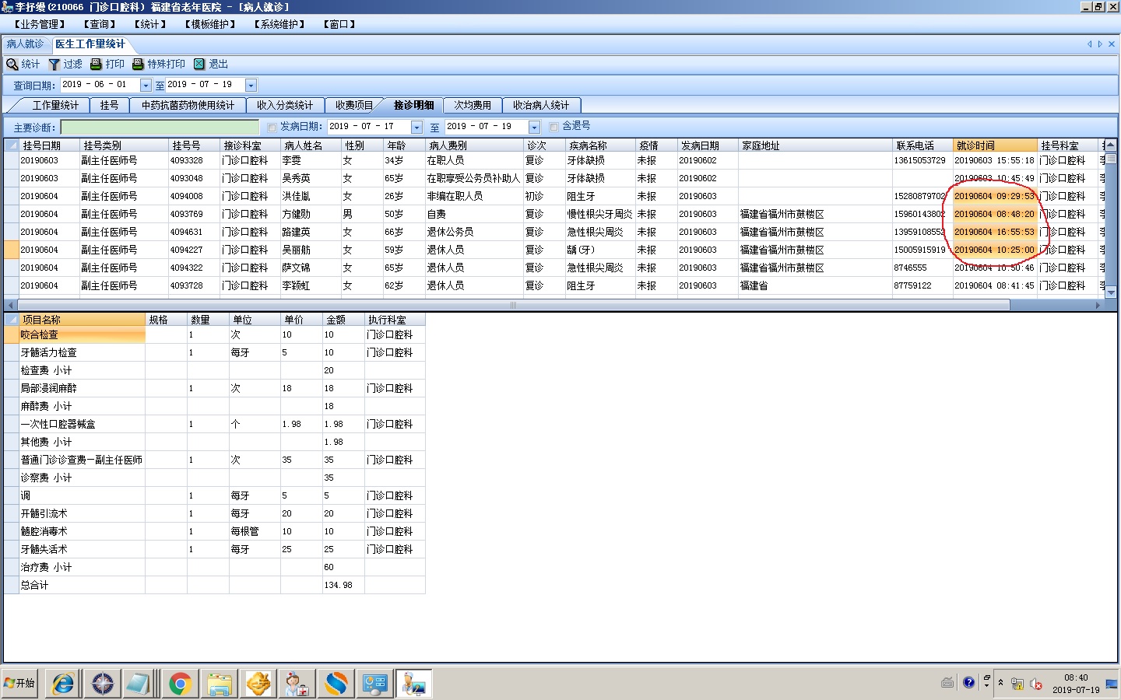Click the top grid's scroll-down arrow
1121x700 pixels.
(1111, 292)
